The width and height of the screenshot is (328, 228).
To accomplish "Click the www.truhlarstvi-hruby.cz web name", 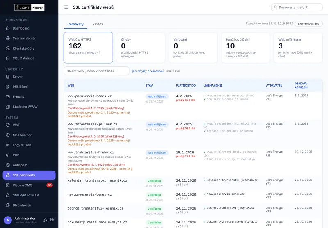I will click(91, 152).
